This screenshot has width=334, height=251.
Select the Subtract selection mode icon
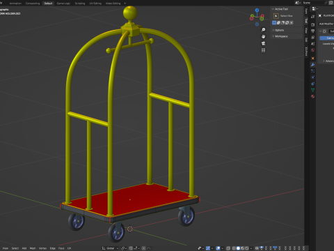(283, 22)
